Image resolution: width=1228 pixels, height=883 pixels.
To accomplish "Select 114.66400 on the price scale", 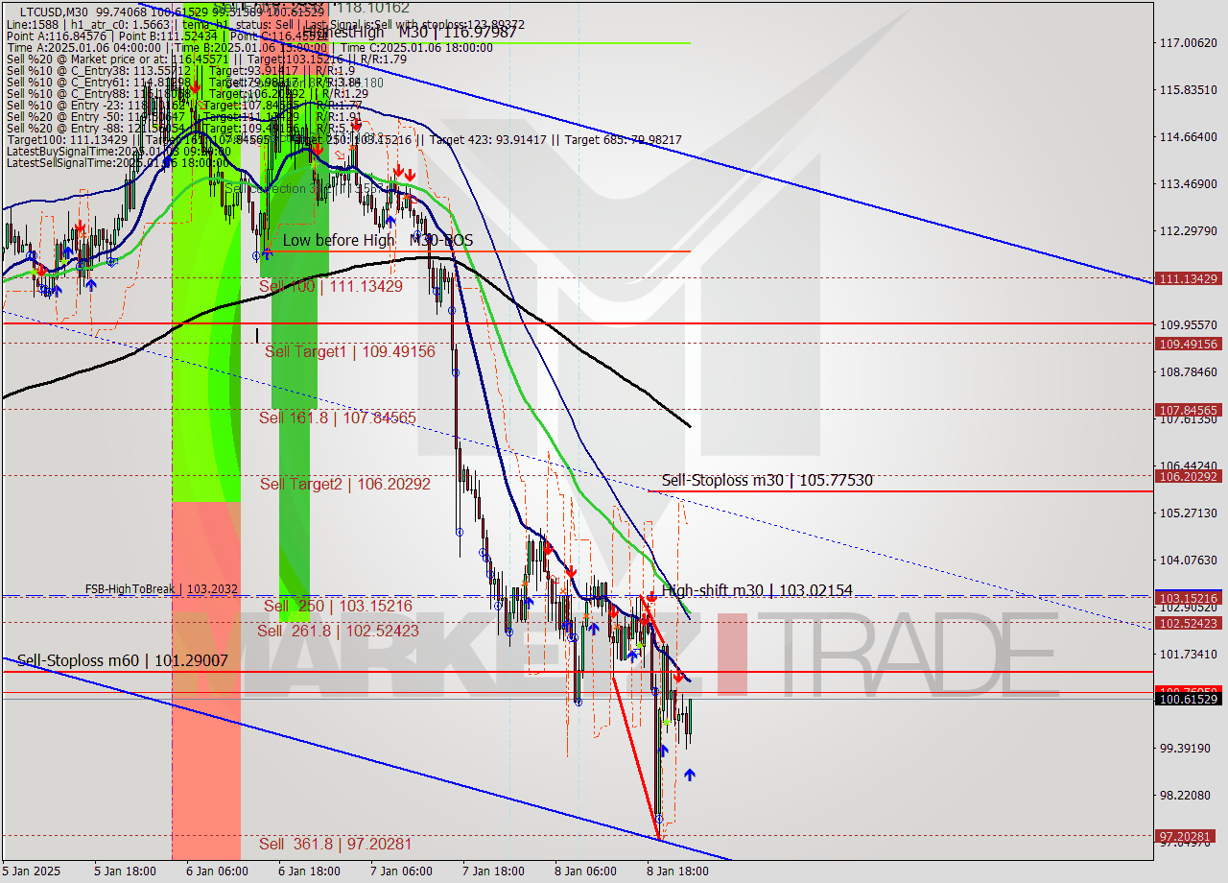I will tap(1189, 136).
